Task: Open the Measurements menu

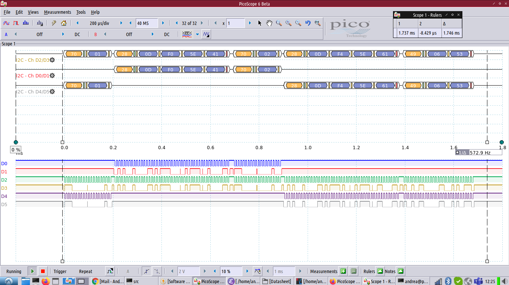Action: point(57,12)
